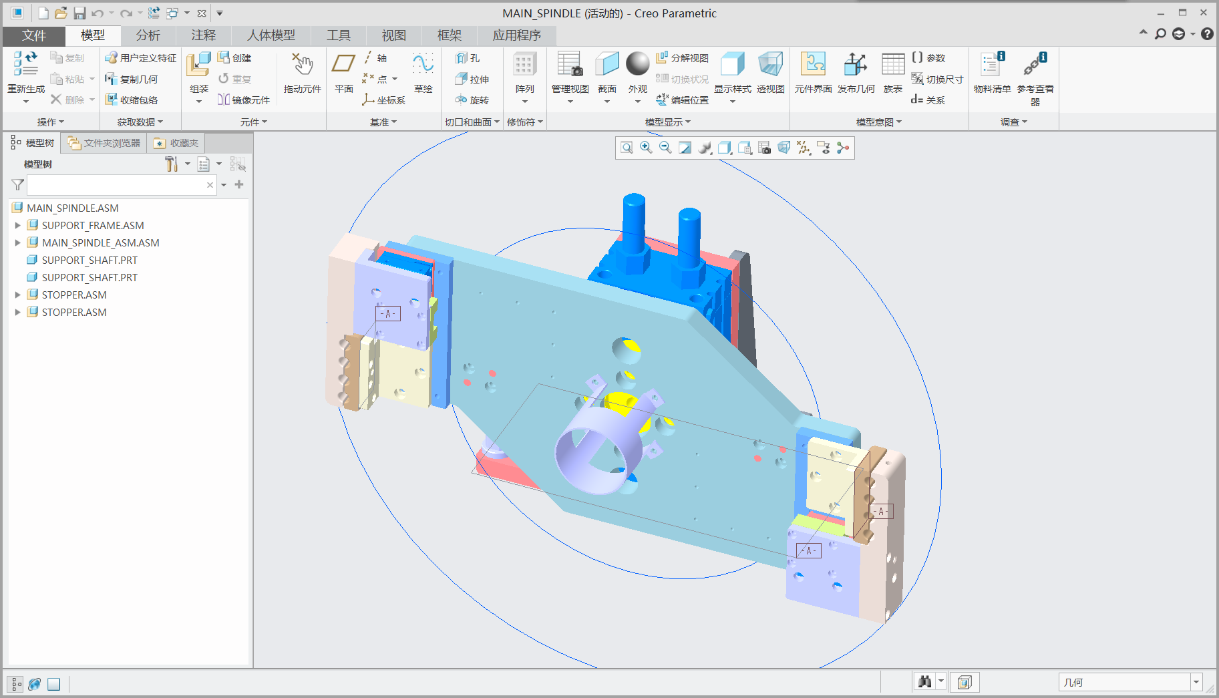
Task: Click Repaint icon in graphics toolbar
Action: point(685,148)
